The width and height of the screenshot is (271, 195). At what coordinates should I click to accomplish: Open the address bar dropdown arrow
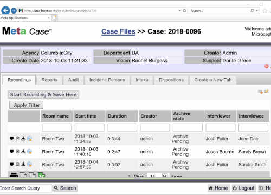click(x=180, y=11)
